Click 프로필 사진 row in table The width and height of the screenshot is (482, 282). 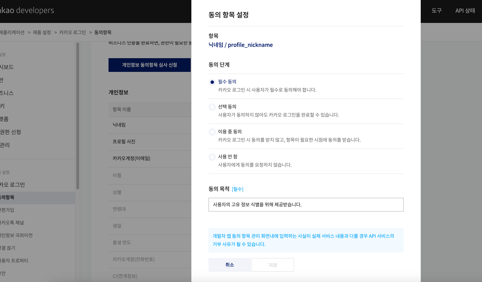150,142
